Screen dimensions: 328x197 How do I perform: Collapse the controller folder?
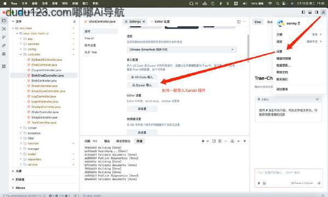(x=21, y=54)
